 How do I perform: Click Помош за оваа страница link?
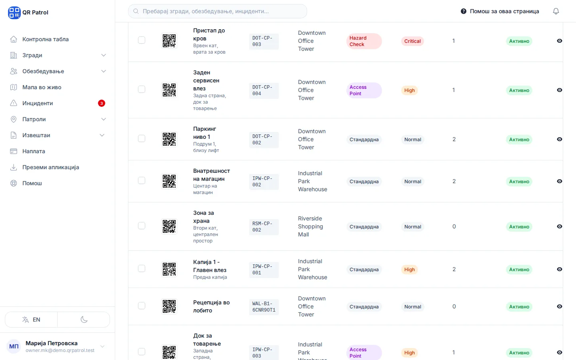coord(500,11)
